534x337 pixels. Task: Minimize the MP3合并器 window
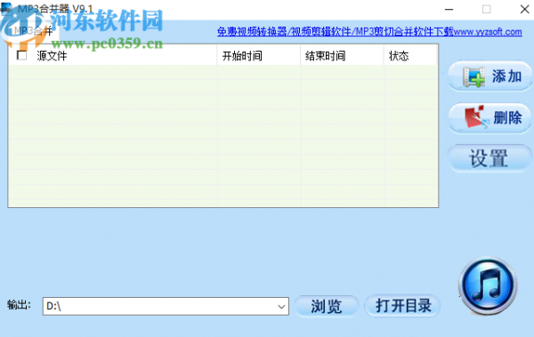click(x=449, y=10)
